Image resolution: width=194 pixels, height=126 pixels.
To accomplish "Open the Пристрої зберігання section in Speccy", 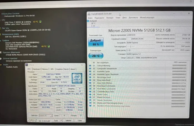I will tap(11, 52).
